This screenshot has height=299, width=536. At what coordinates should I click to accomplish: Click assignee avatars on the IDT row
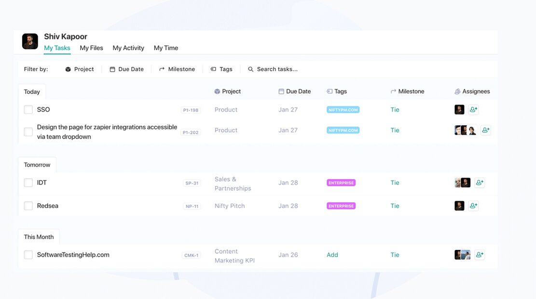(x=463, y=182)
